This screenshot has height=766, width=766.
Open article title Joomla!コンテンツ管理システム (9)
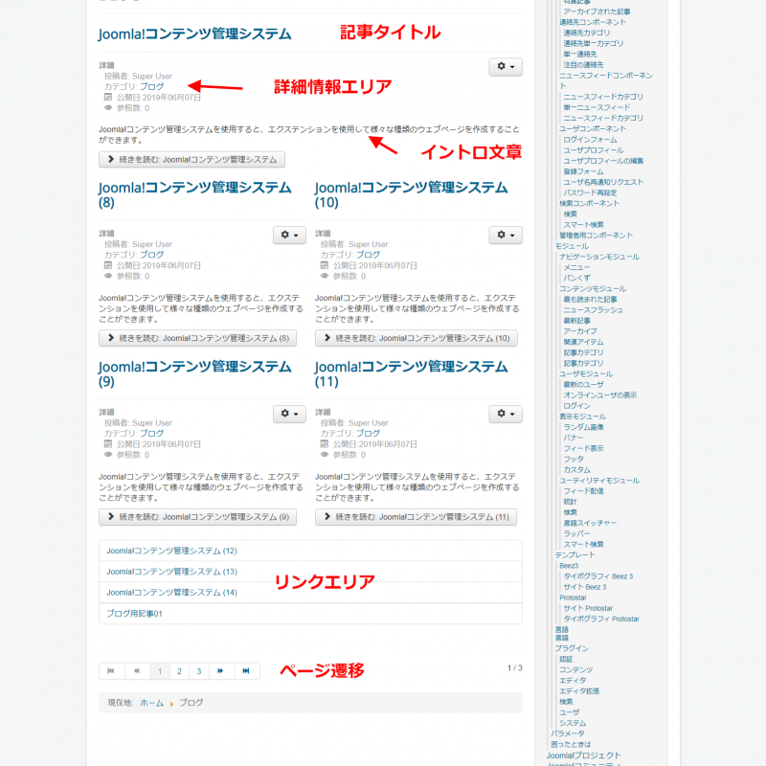194,373
